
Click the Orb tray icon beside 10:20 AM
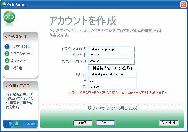16,124
